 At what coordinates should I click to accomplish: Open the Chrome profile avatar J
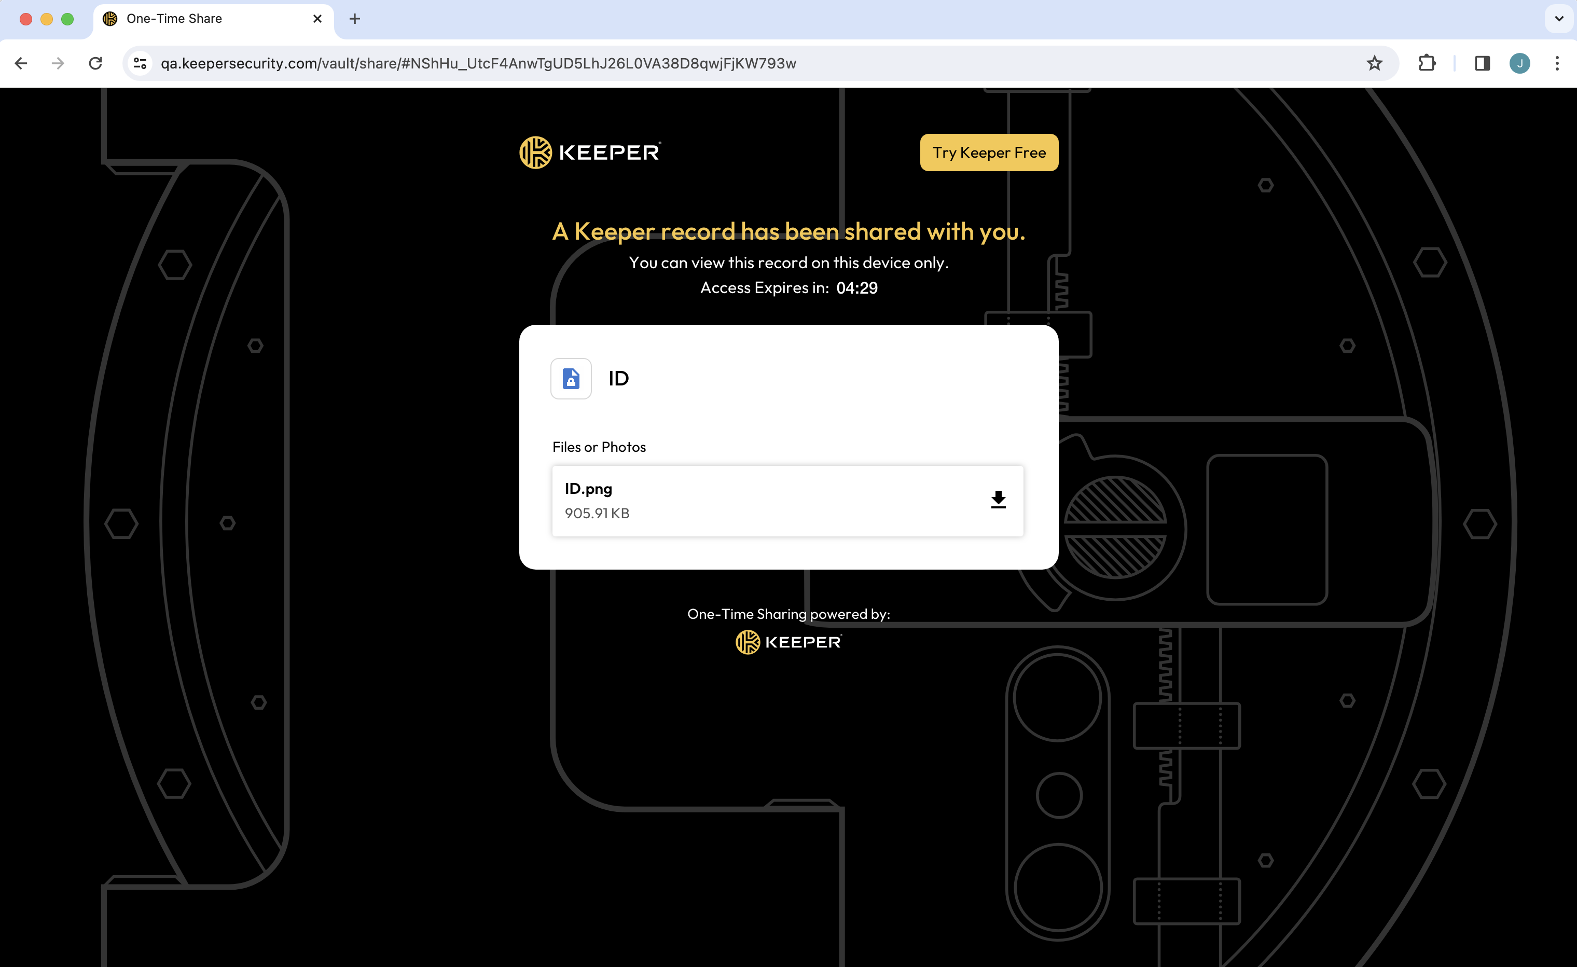(1519, 63)
